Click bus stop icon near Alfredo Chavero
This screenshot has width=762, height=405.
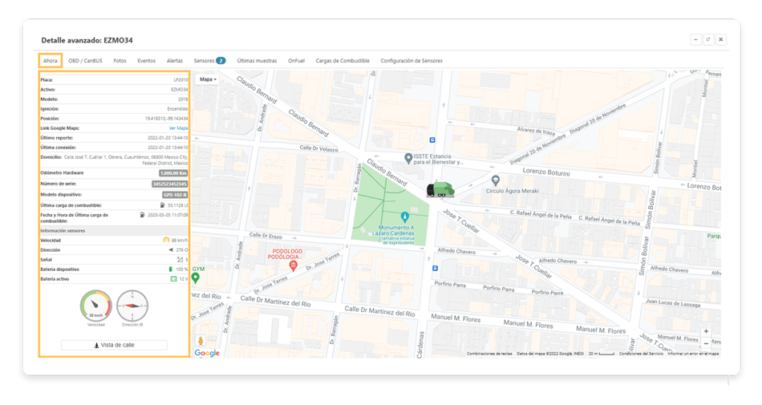point(435,268)
